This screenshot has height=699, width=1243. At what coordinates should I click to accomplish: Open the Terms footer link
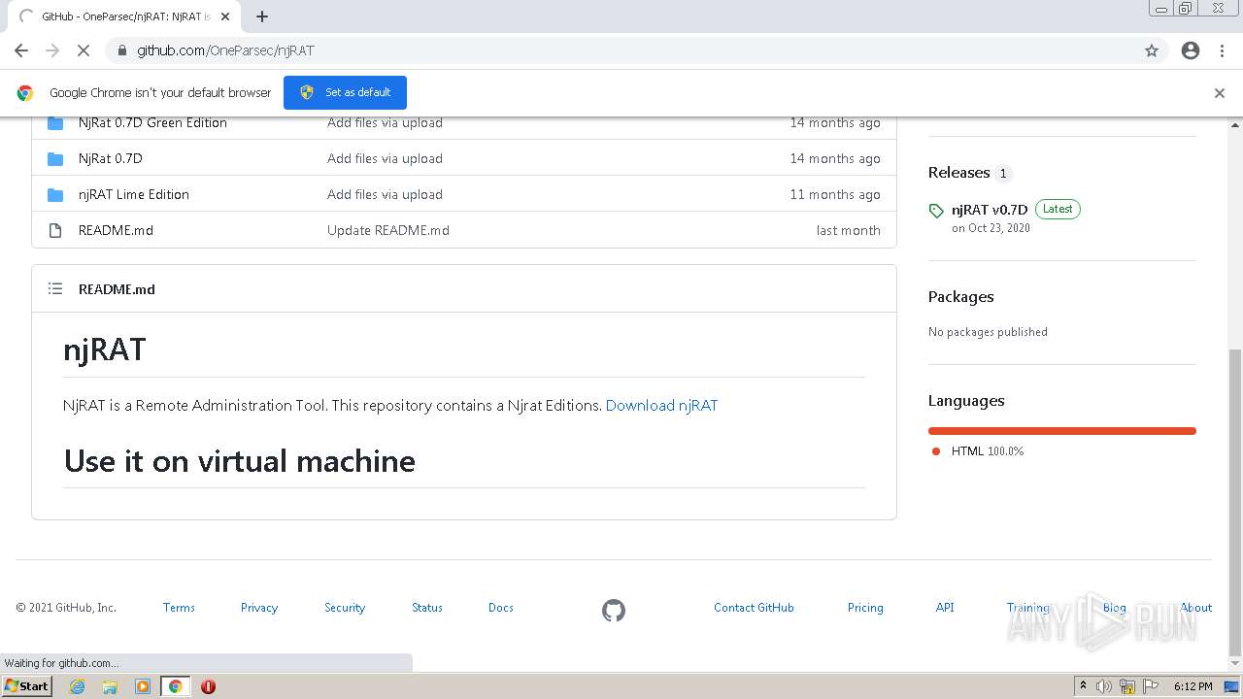click(179, 608)
